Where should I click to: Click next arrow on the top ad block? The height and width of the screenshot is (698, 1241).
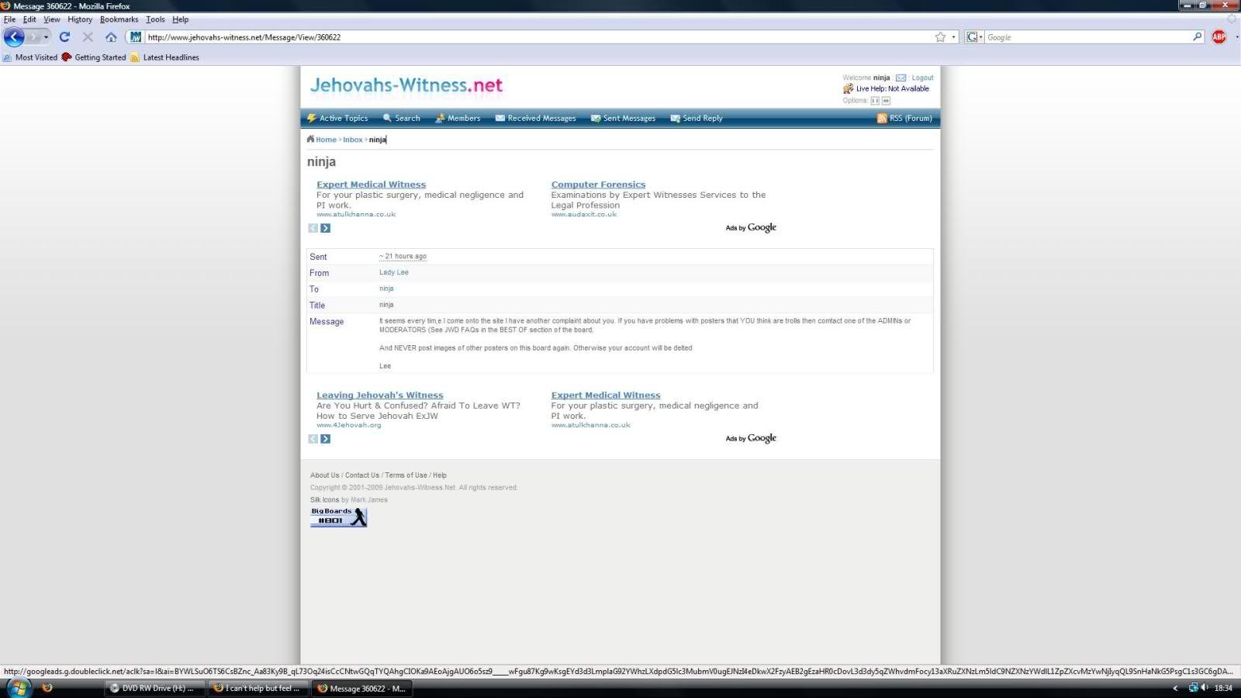325,228
